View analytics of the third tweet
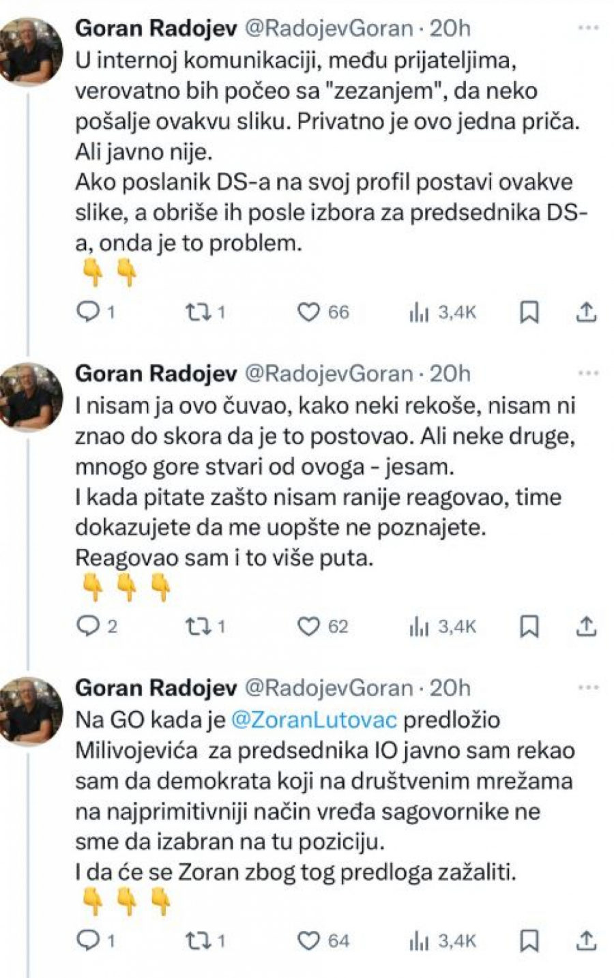Viewport: 614px width, 978px height. pos(418,941)
